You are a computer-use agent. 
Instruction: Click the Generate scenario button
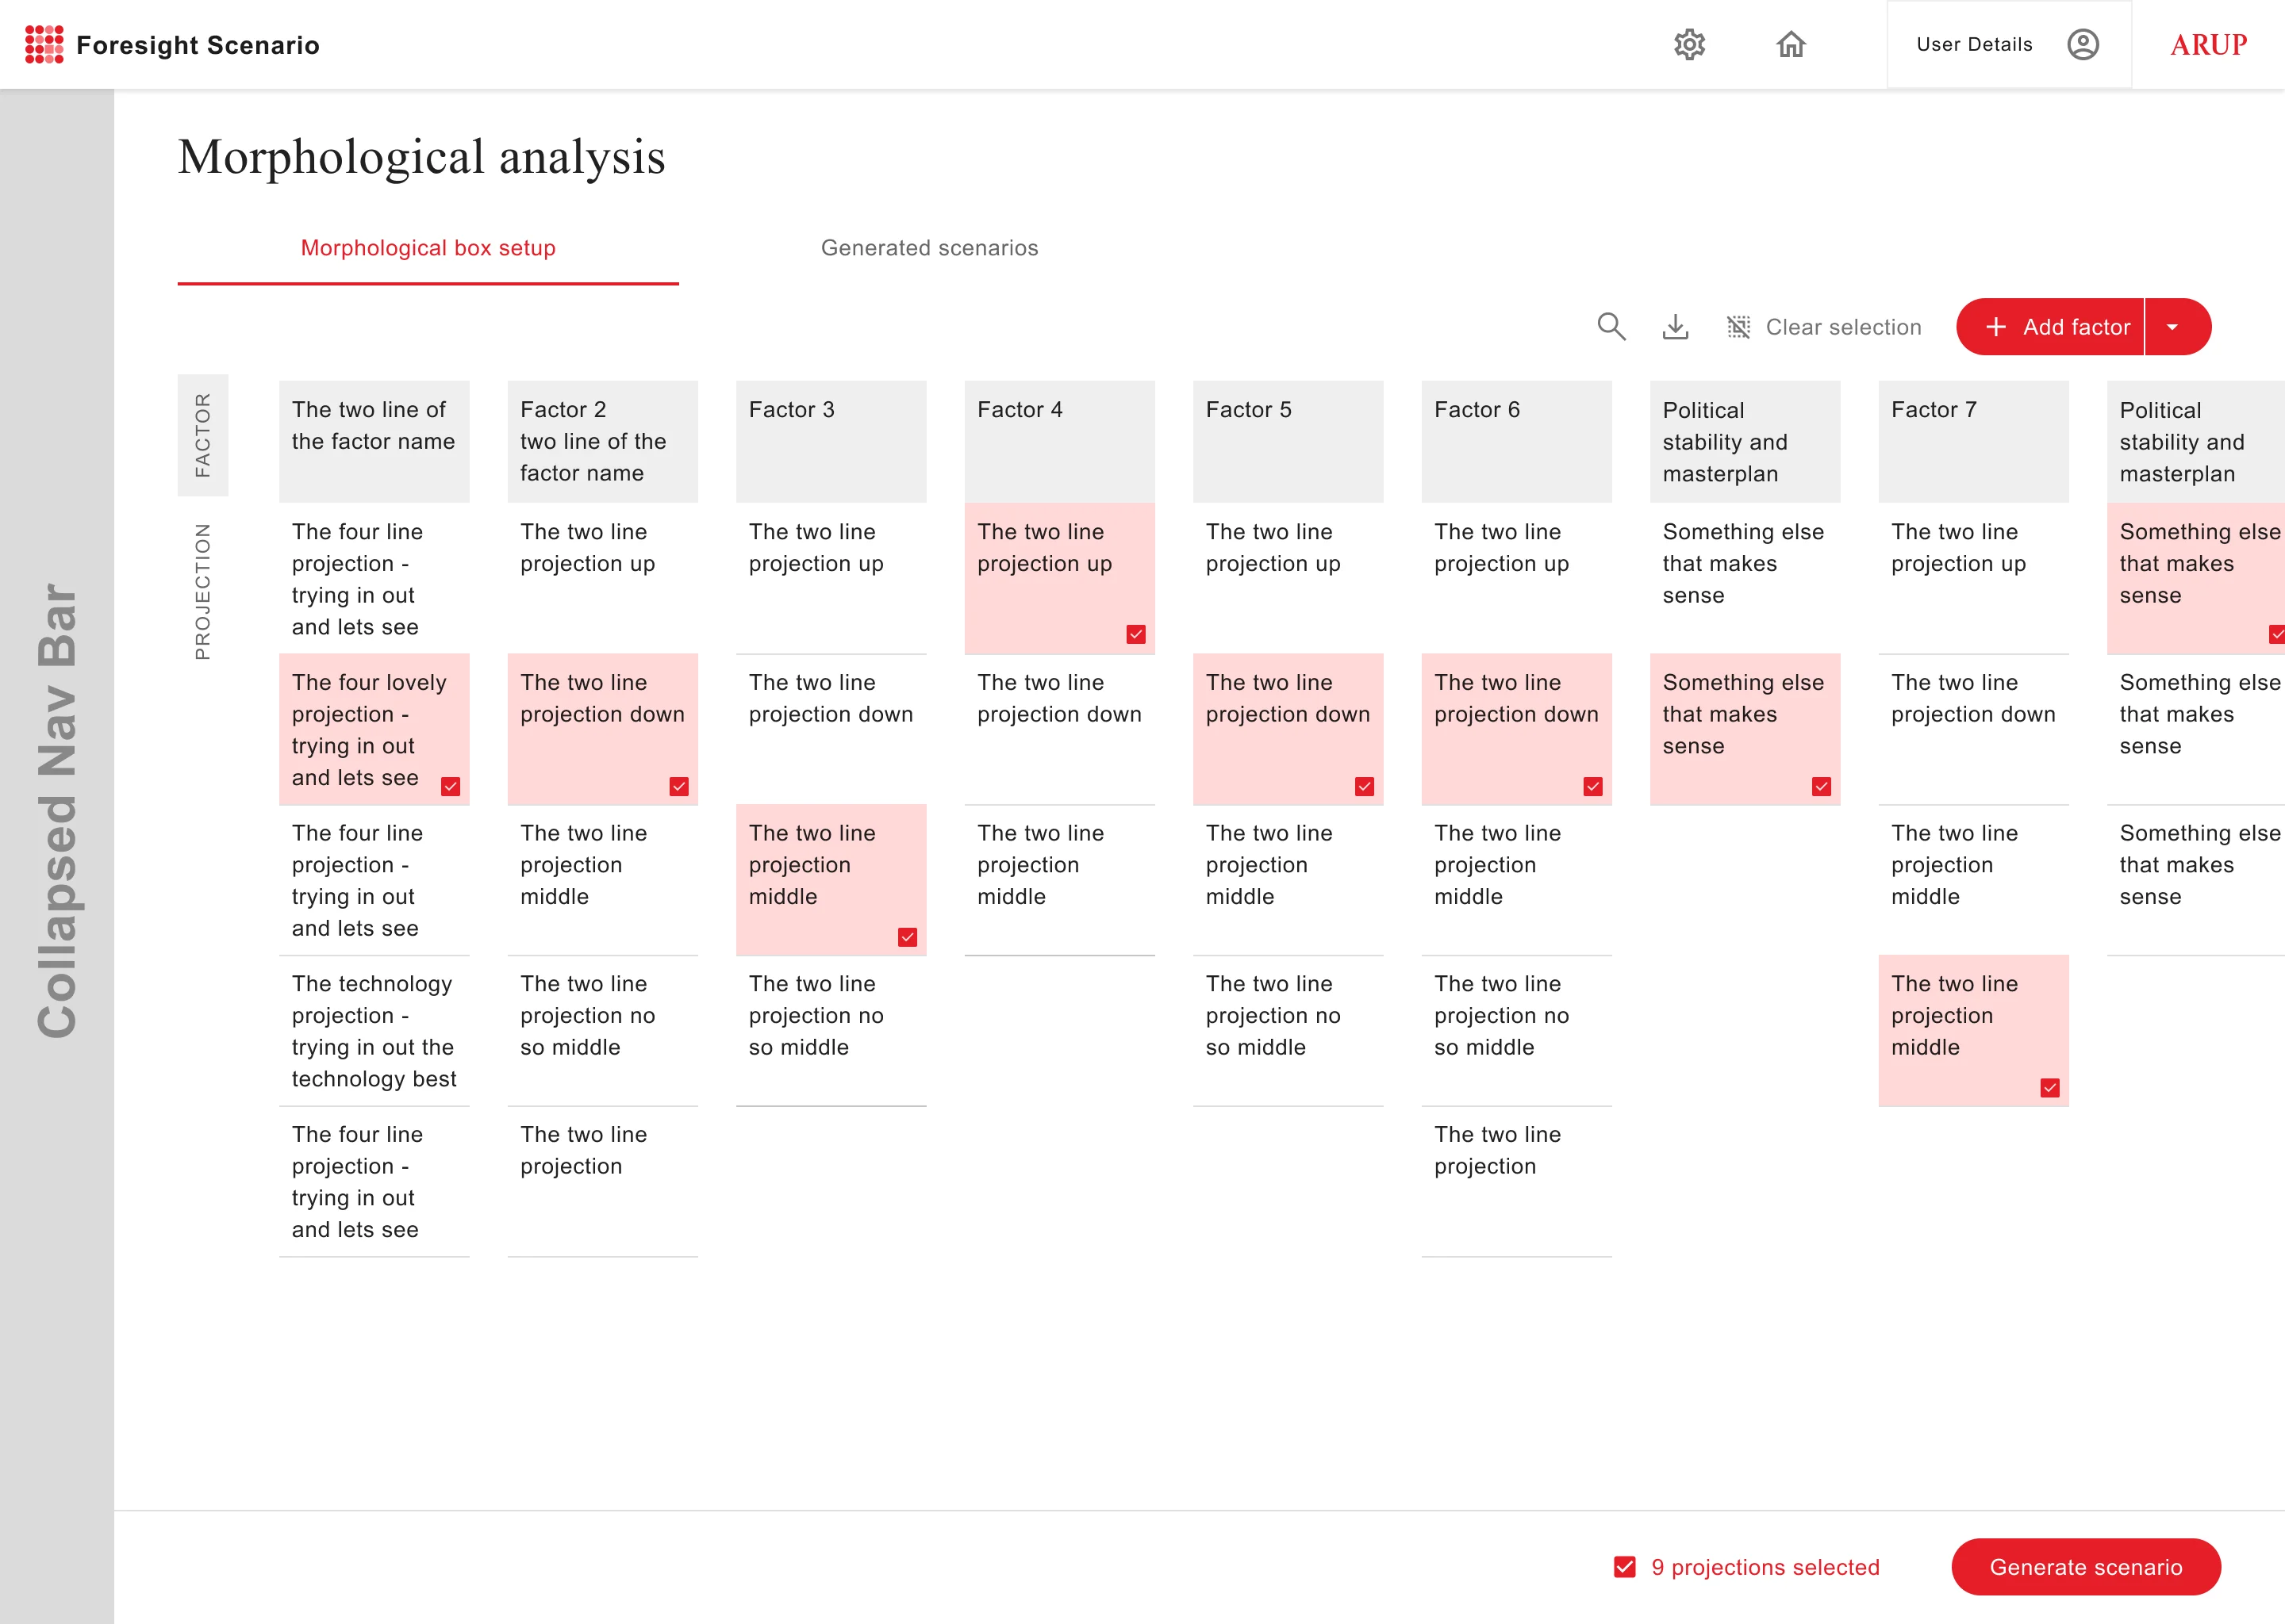pos(2085,1566)
